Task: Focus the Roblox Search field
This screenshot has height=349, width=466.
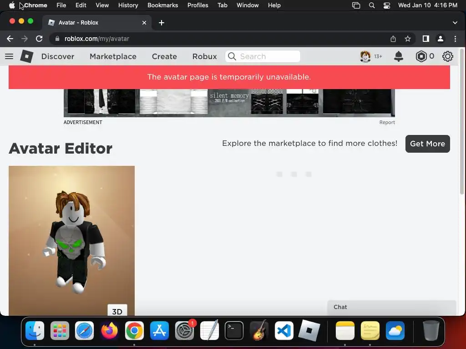Action: point(263,56)
